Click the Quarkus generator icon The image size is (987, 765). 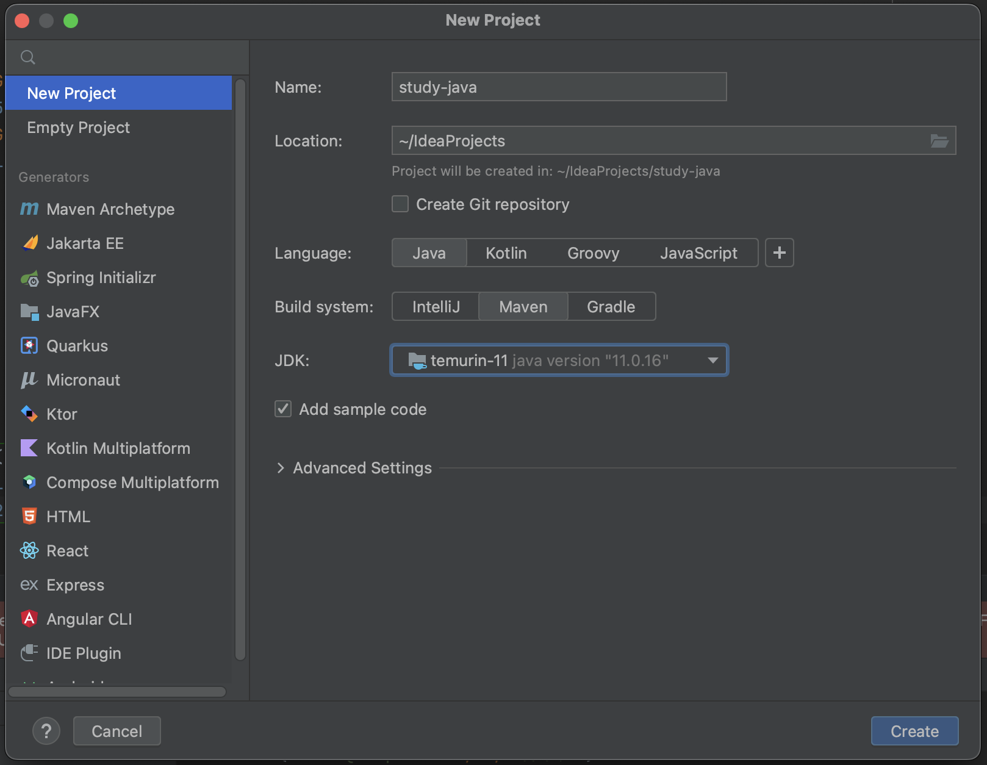pos(29,346)
